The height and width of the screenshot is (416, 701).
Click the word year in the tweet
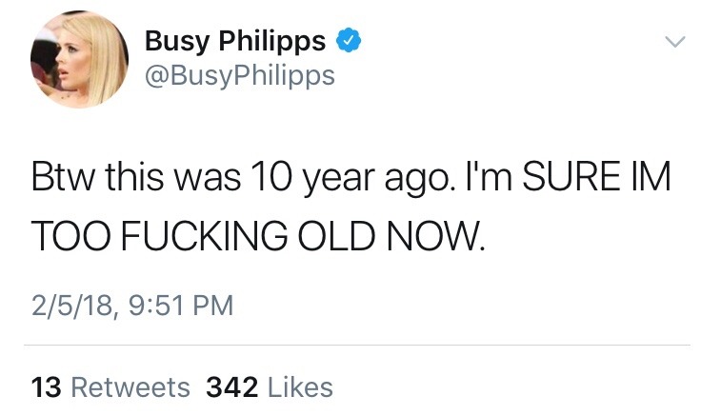(339, 180)
